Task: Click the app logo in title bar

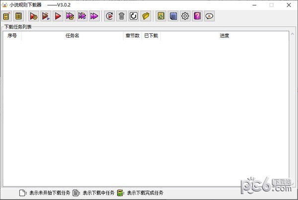Action: click(4, 5)
